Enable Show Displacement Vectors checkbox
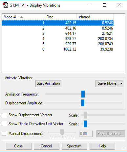Screen dimensions: 127x152 pos(4,115)
